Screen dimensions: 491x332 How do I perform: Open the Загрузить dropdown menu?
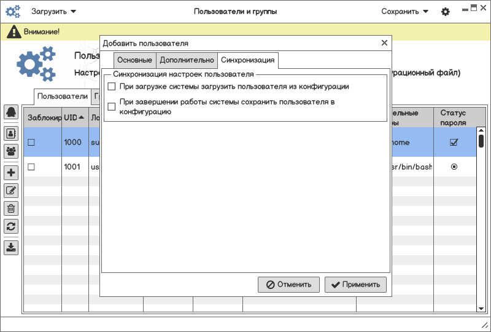pos(53,12)
